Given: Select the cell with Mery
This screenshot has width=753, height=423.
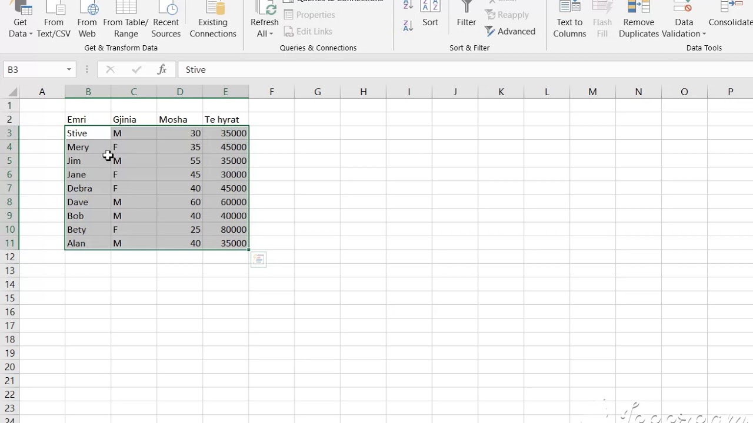Looking at the screenshot, I should [x=88, y=147].
